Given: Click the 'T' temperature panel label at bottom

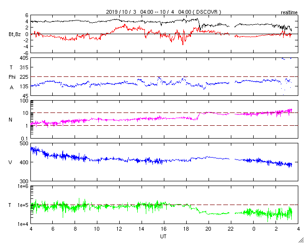Looking at the screenshot, I should (x=10, y=205).
